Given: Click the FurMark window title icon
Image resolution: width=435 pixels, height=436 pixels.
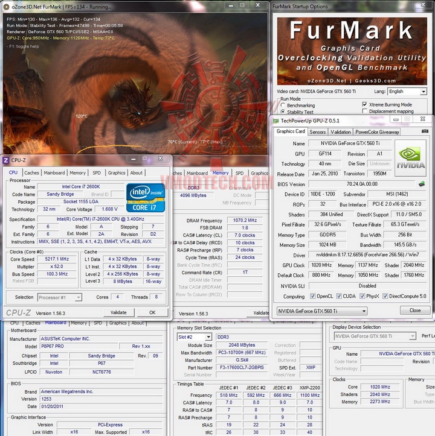Looking at the screenshot, I should click(6, 7).
